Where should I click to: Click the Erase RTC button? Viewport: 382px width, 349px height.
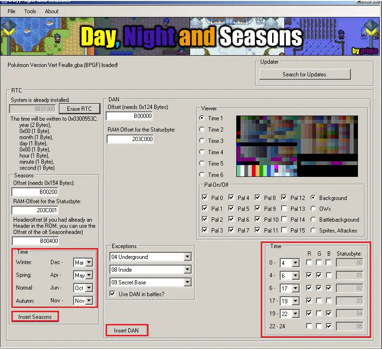pos(79,108)
